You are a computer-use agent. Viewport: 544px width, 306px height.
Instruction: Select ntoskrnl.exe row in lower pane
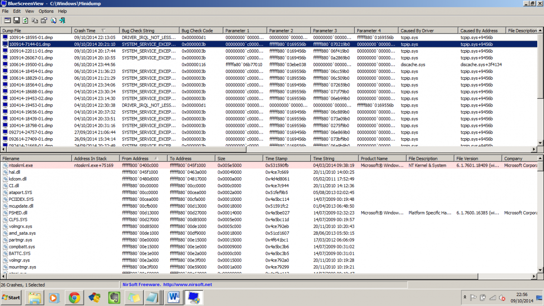[x=269, y=165]
